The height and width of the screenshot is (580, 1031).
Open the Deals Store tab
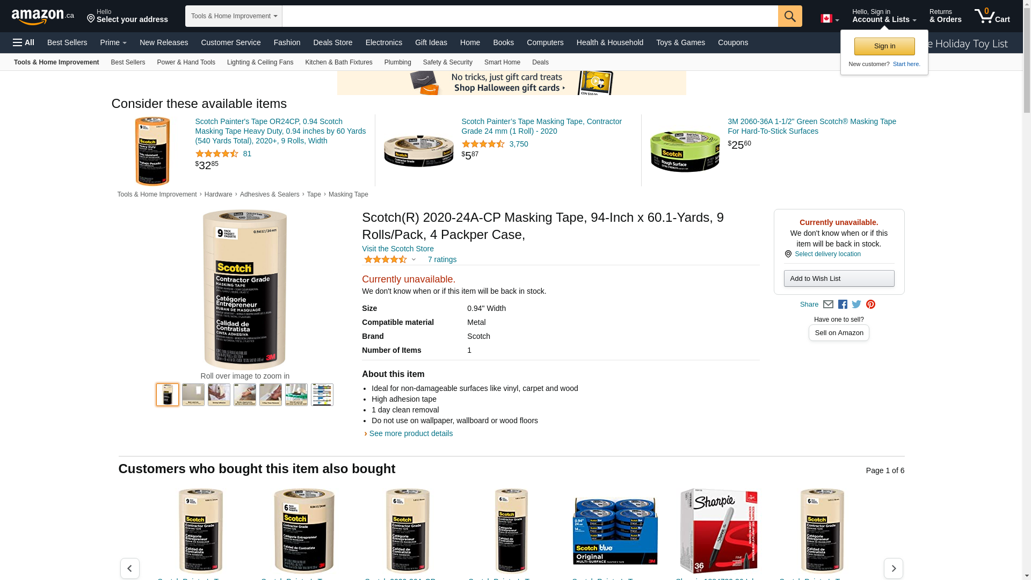[x=332, y=42]
